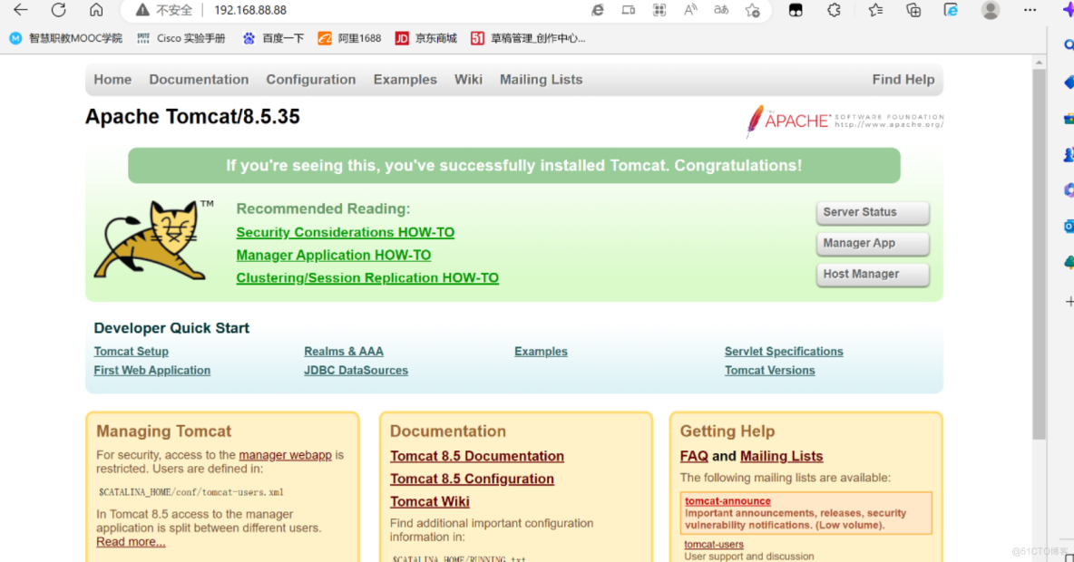Click the vertical page scrollbar thumb

(x=1039, y=253)
